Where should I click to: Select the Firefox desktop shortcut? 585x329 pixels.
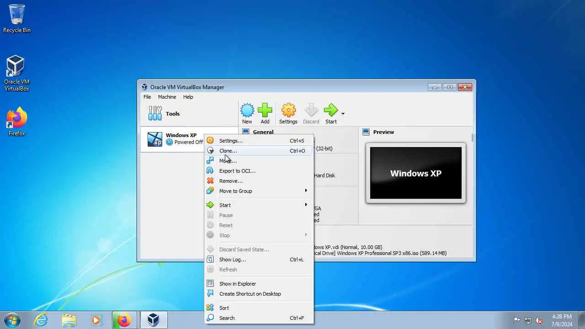[x=17, y=122]
